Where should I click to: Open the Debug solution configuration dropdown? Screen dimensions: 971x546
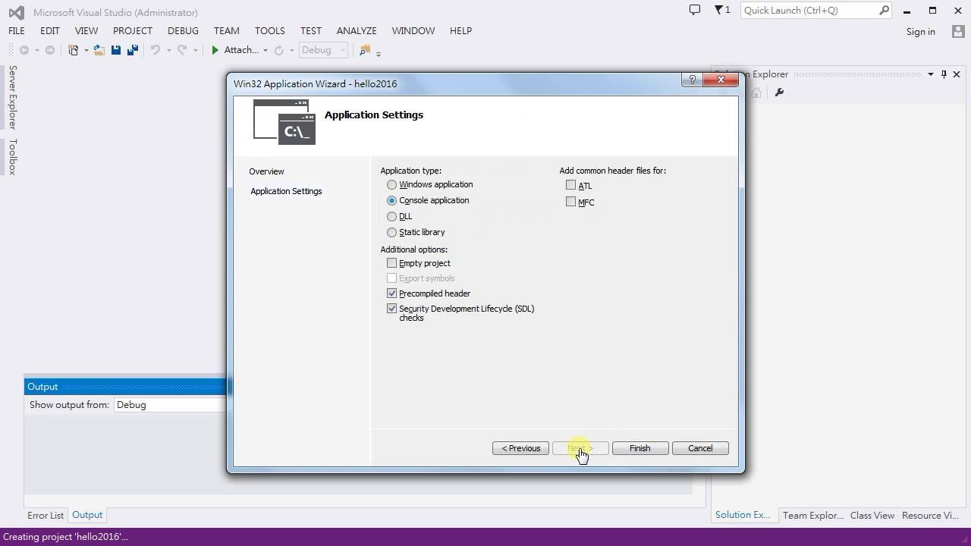[322, 50]
